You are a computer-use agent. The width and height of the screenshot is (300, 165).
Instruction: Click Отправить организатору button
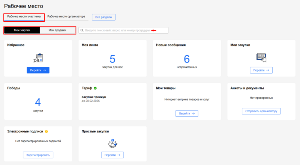click(x=261, y=111)
